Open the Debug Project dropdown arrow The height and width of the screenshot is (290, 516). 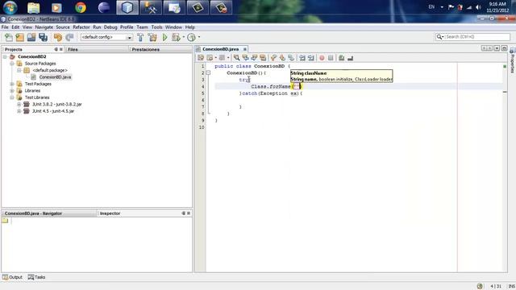(x=183, y=37)
